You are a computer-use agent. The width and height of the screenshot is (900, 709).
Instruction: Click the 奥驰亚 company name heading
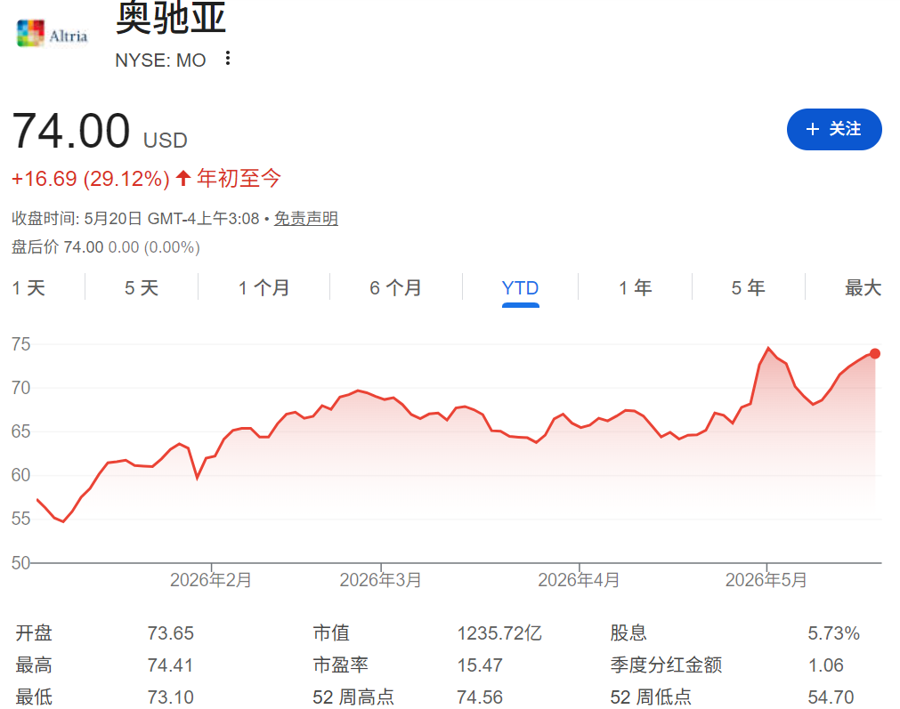tap(170, 18)
